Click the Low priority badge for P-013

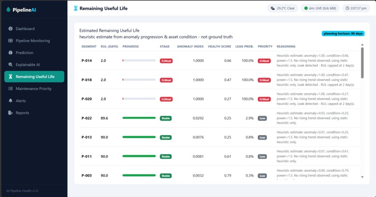click(x=262, y=137)
